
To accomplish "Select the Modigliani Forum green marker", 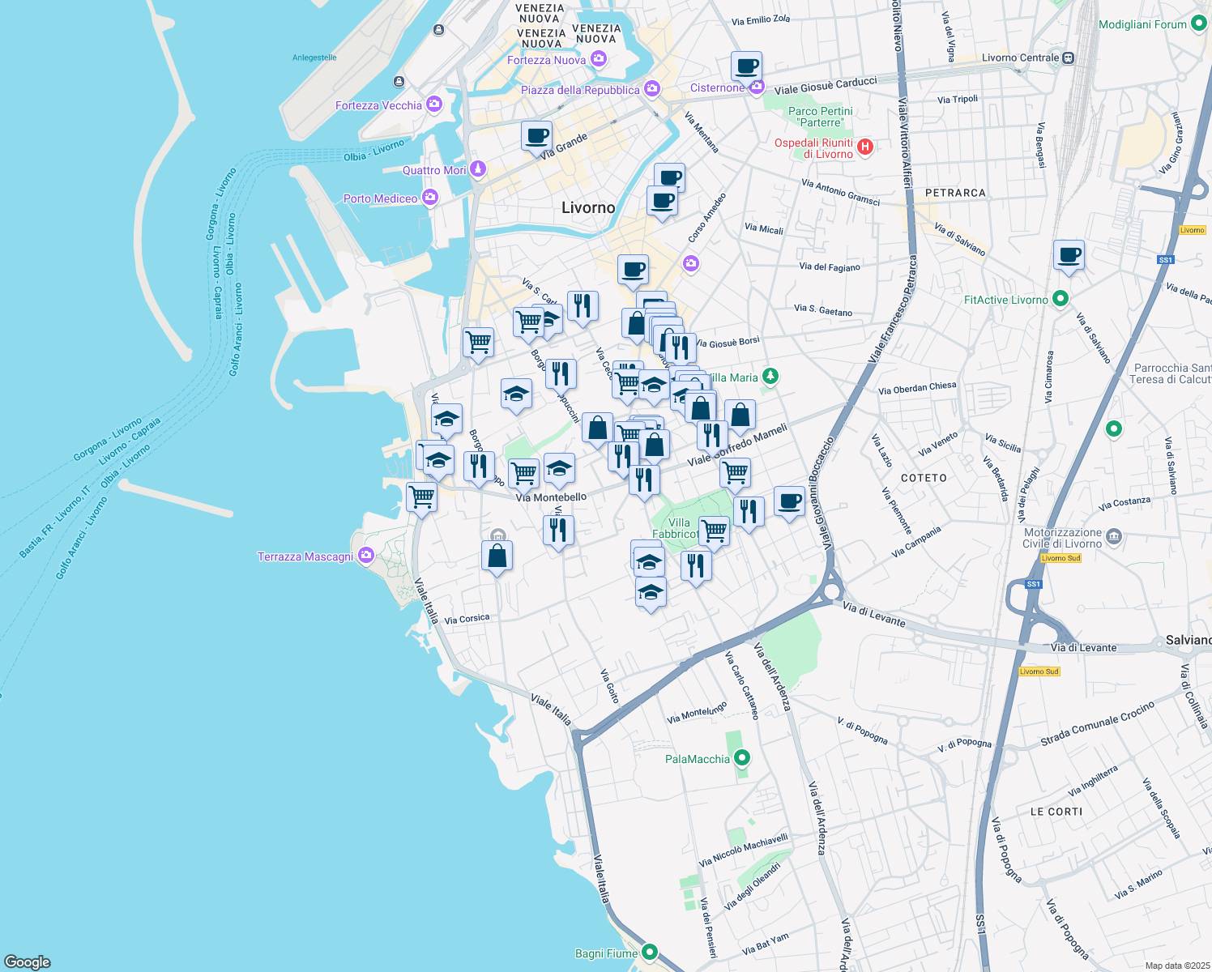I will [x=1199, y=24].
